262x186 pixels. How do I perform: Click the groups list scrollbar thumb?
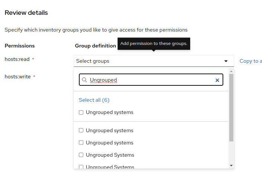point(231,108)
